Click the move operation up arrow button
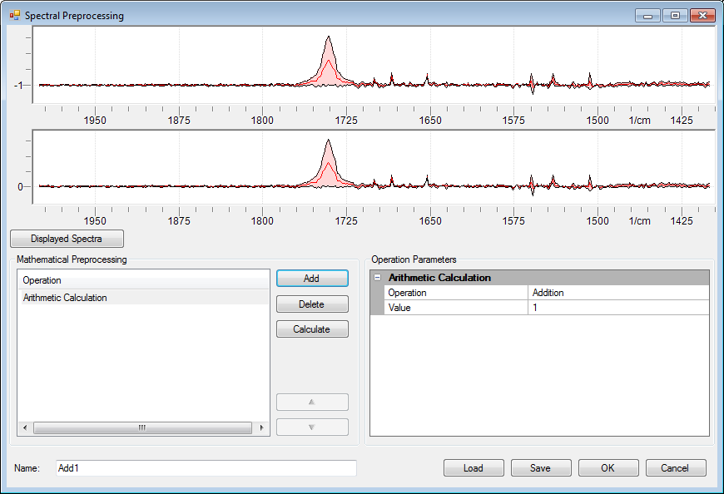 (x=312, y=402)
